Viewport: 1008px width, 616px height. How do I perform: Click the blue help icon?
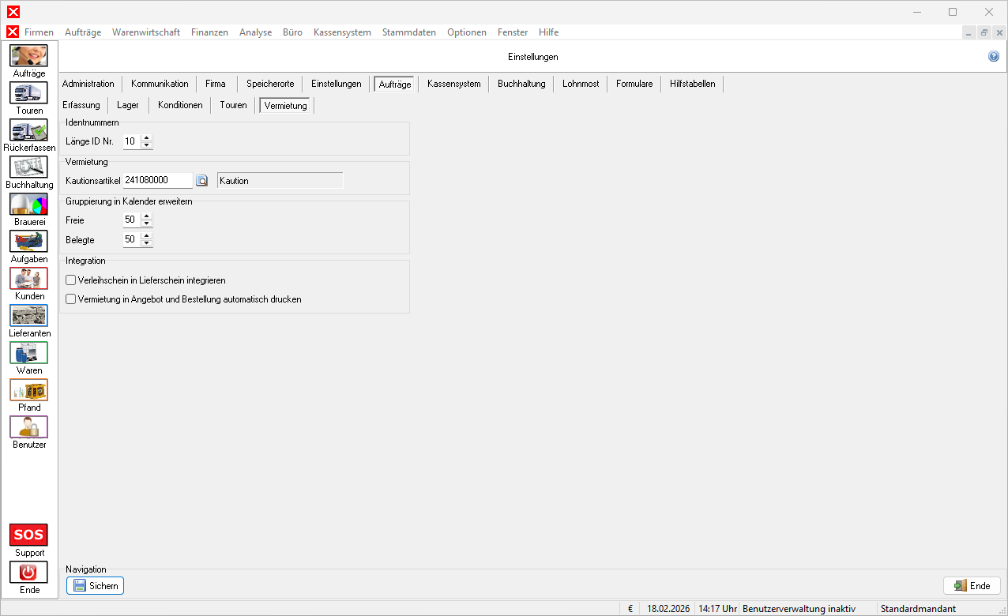[x=994, y=57]
